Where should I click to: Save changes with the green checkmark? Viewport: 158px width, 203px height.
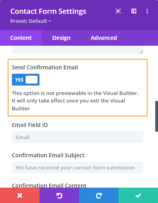point(138,196)
